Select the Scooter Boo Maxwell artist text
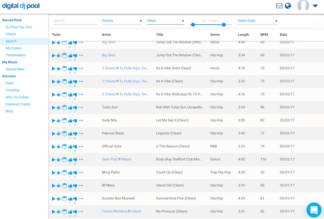324x219 pixels. tap(118, 198)
